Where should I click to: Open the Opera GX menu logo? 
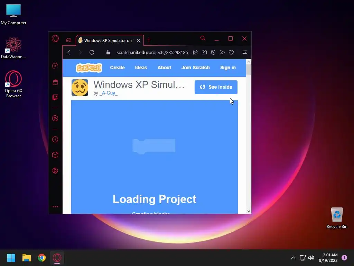click(55, 38)
